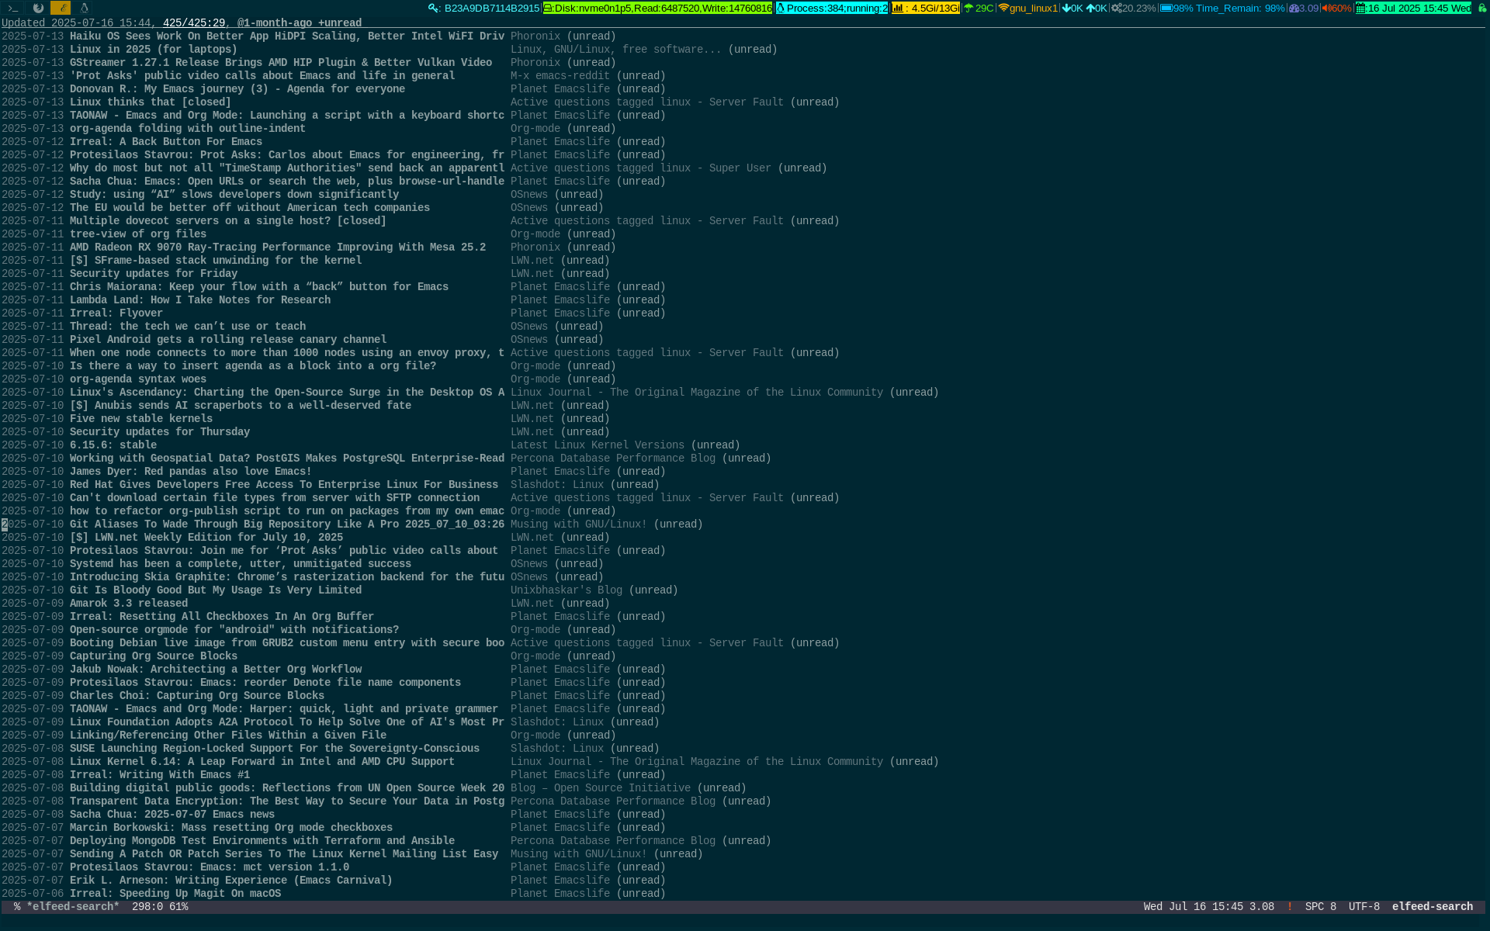Select 'Irreal: Flyover' entry
The image size is (1490, 931).
116,313
